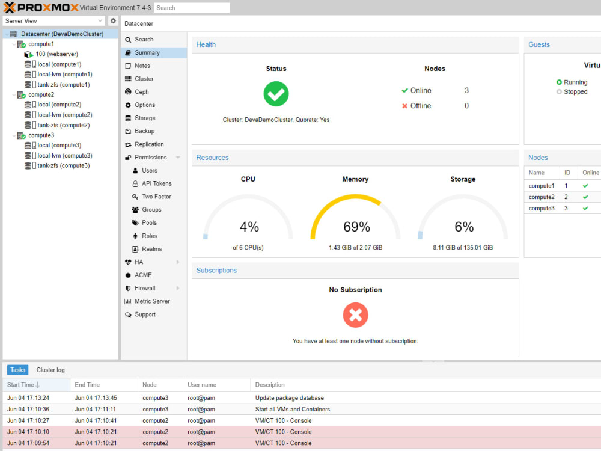Open the Summary menu item
Screen dimensions: 601x451
click(154, 52)
